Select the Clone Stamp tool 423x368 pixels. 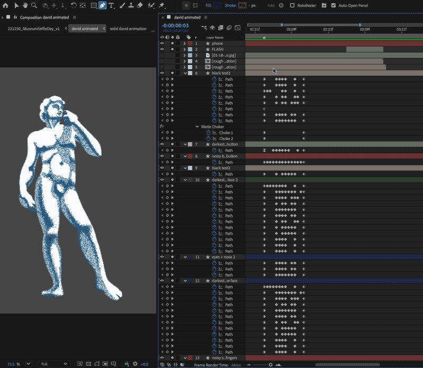click(x=131, y=5)
